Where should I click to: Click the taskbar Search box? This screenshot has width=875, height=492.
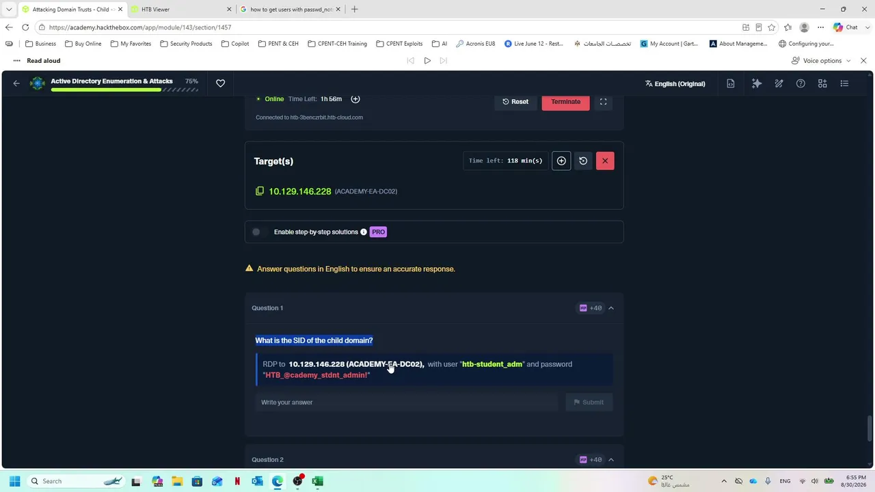click(x=75, y=481)
